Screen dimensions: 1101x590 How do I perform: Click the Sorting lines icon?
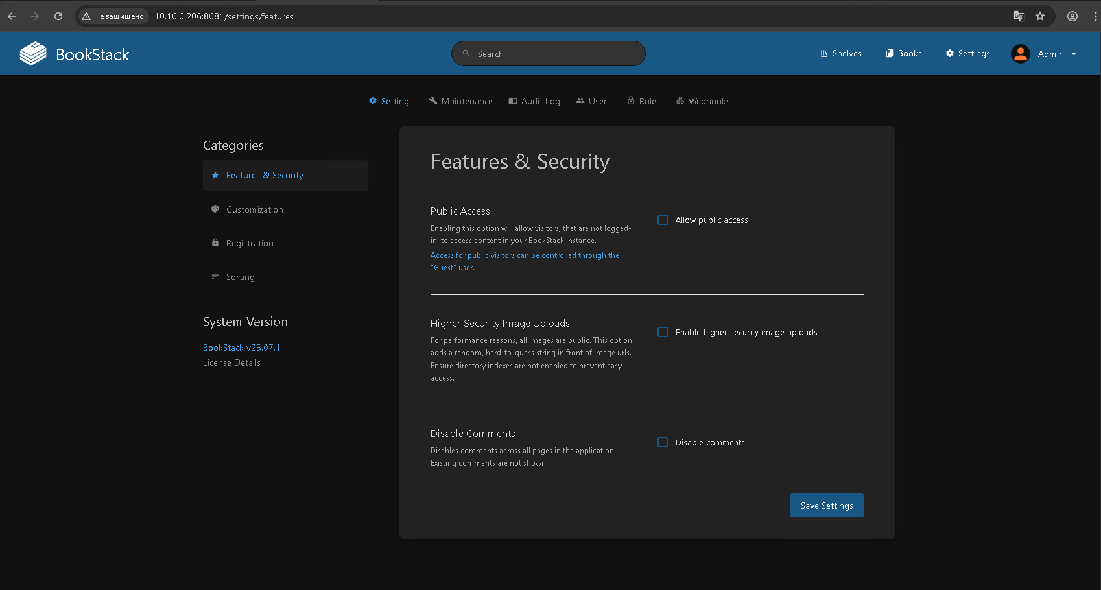point(215,276)
